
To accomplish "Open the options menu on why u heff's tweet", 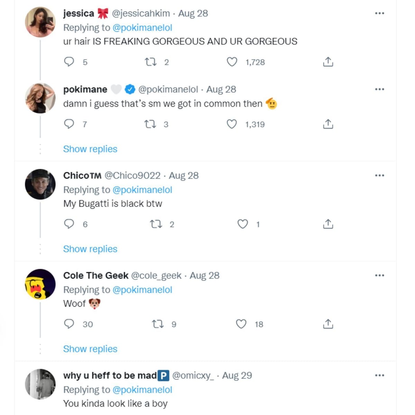I will [x=380, y=375].
